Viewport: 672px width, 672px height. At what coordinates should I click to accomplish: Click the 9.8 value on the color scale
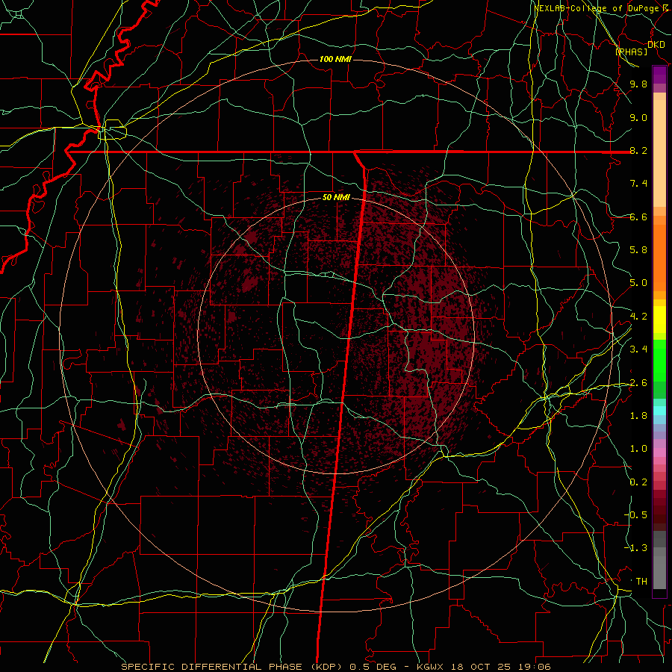(x=638, y=84)
